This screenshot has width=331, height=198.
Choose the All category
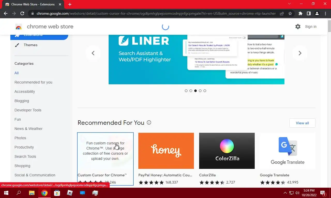click(x=17, y=73)
